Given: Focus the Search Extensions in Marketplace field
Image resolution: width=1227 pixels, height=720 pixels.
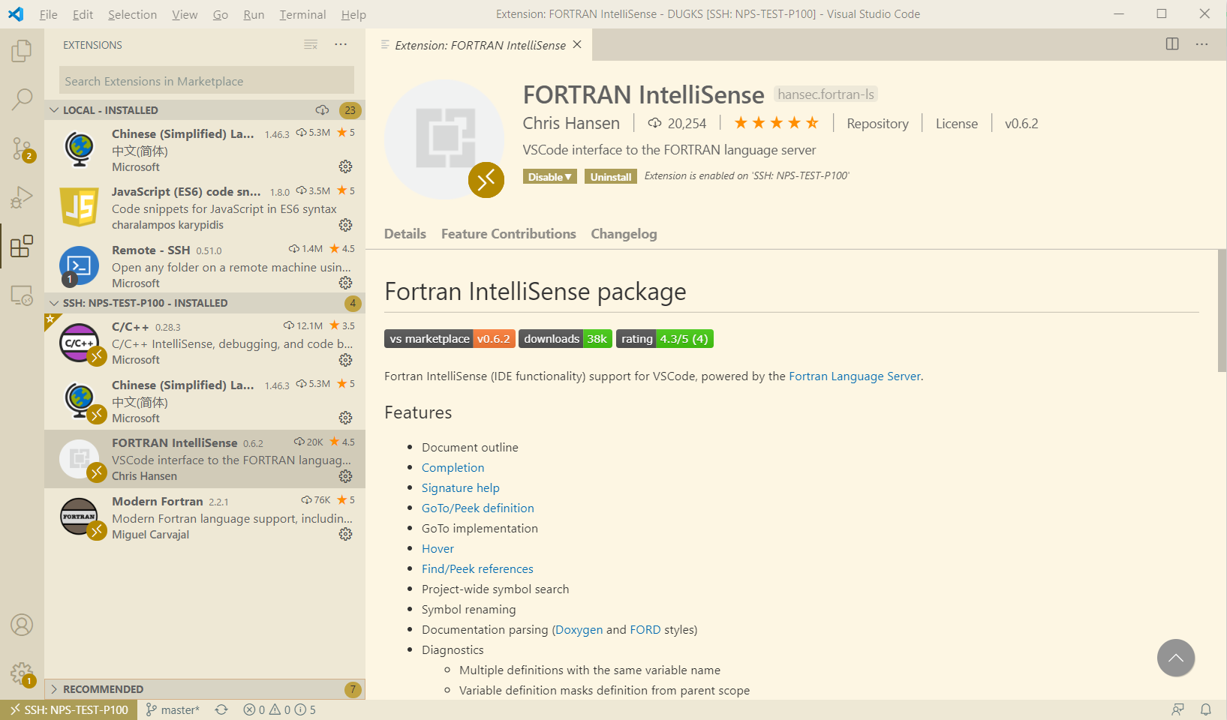Looking at the screenshot, I should (x=206, y=81).
